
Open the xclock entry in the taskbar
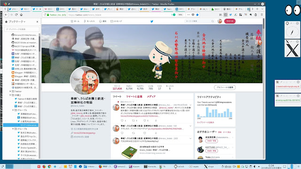179,167
